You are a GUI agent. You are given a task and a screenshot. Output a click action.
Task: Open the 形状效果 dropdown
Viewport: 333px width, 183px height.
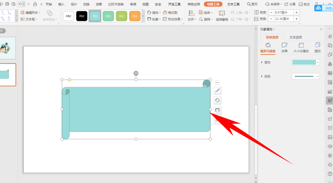(x=173, y=19)
